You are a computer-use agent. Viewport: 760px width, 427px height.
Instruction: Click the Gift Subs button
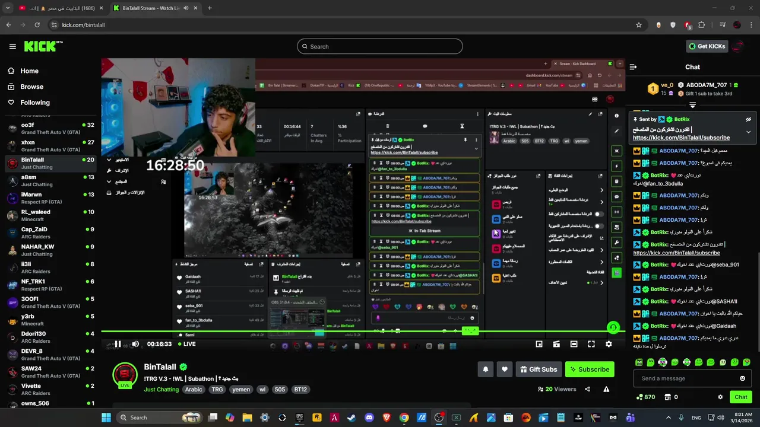[x=539, y=369]
